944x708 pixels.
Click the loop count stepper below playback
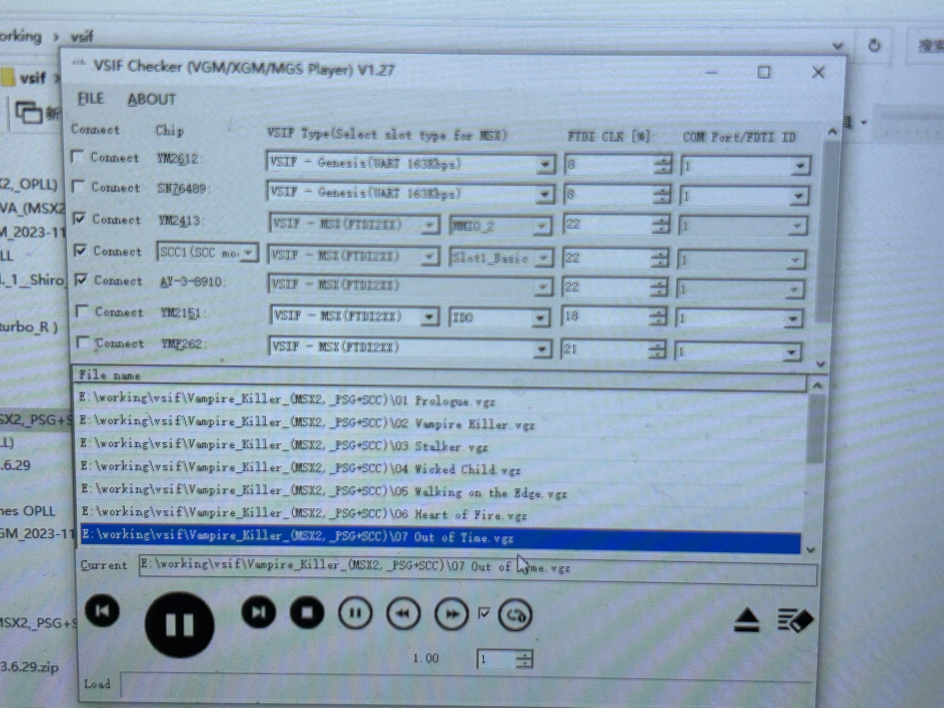point(524,659)
